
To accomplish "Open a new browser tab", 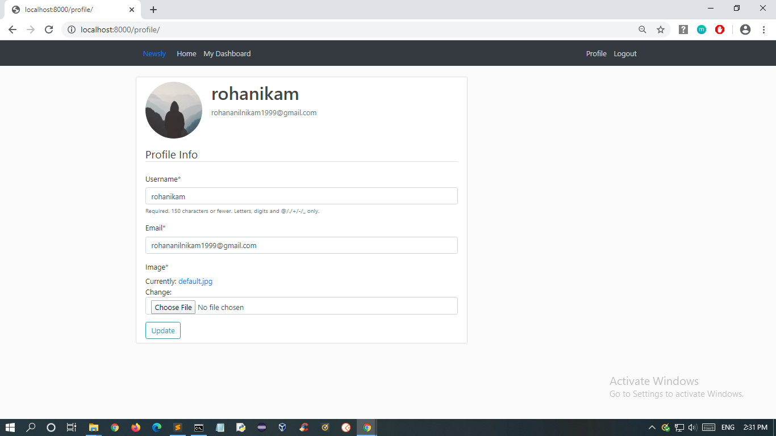I will pos(153,10).
